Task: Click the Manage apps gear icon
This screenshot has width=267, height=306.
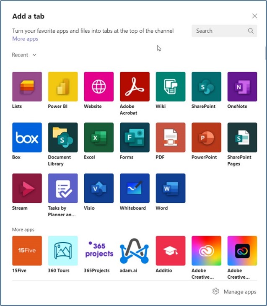Action: click(216, 291)
